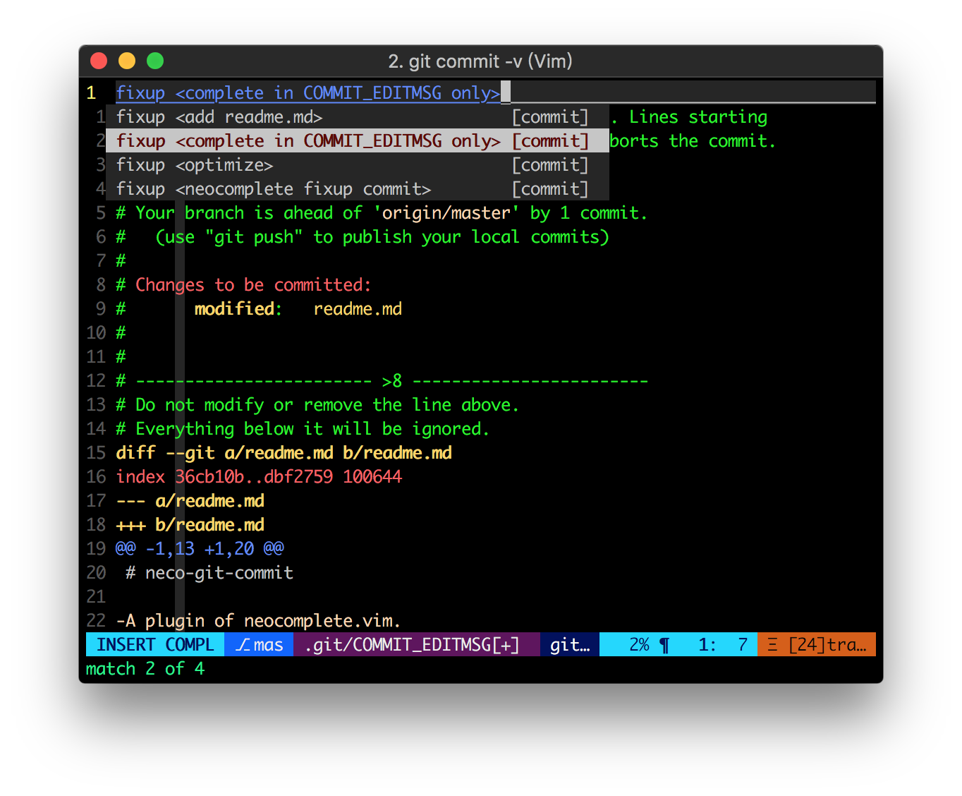Click the '(use "git push" to publish' line
This screenshot has height=796, width=962.
click(382, 237)
